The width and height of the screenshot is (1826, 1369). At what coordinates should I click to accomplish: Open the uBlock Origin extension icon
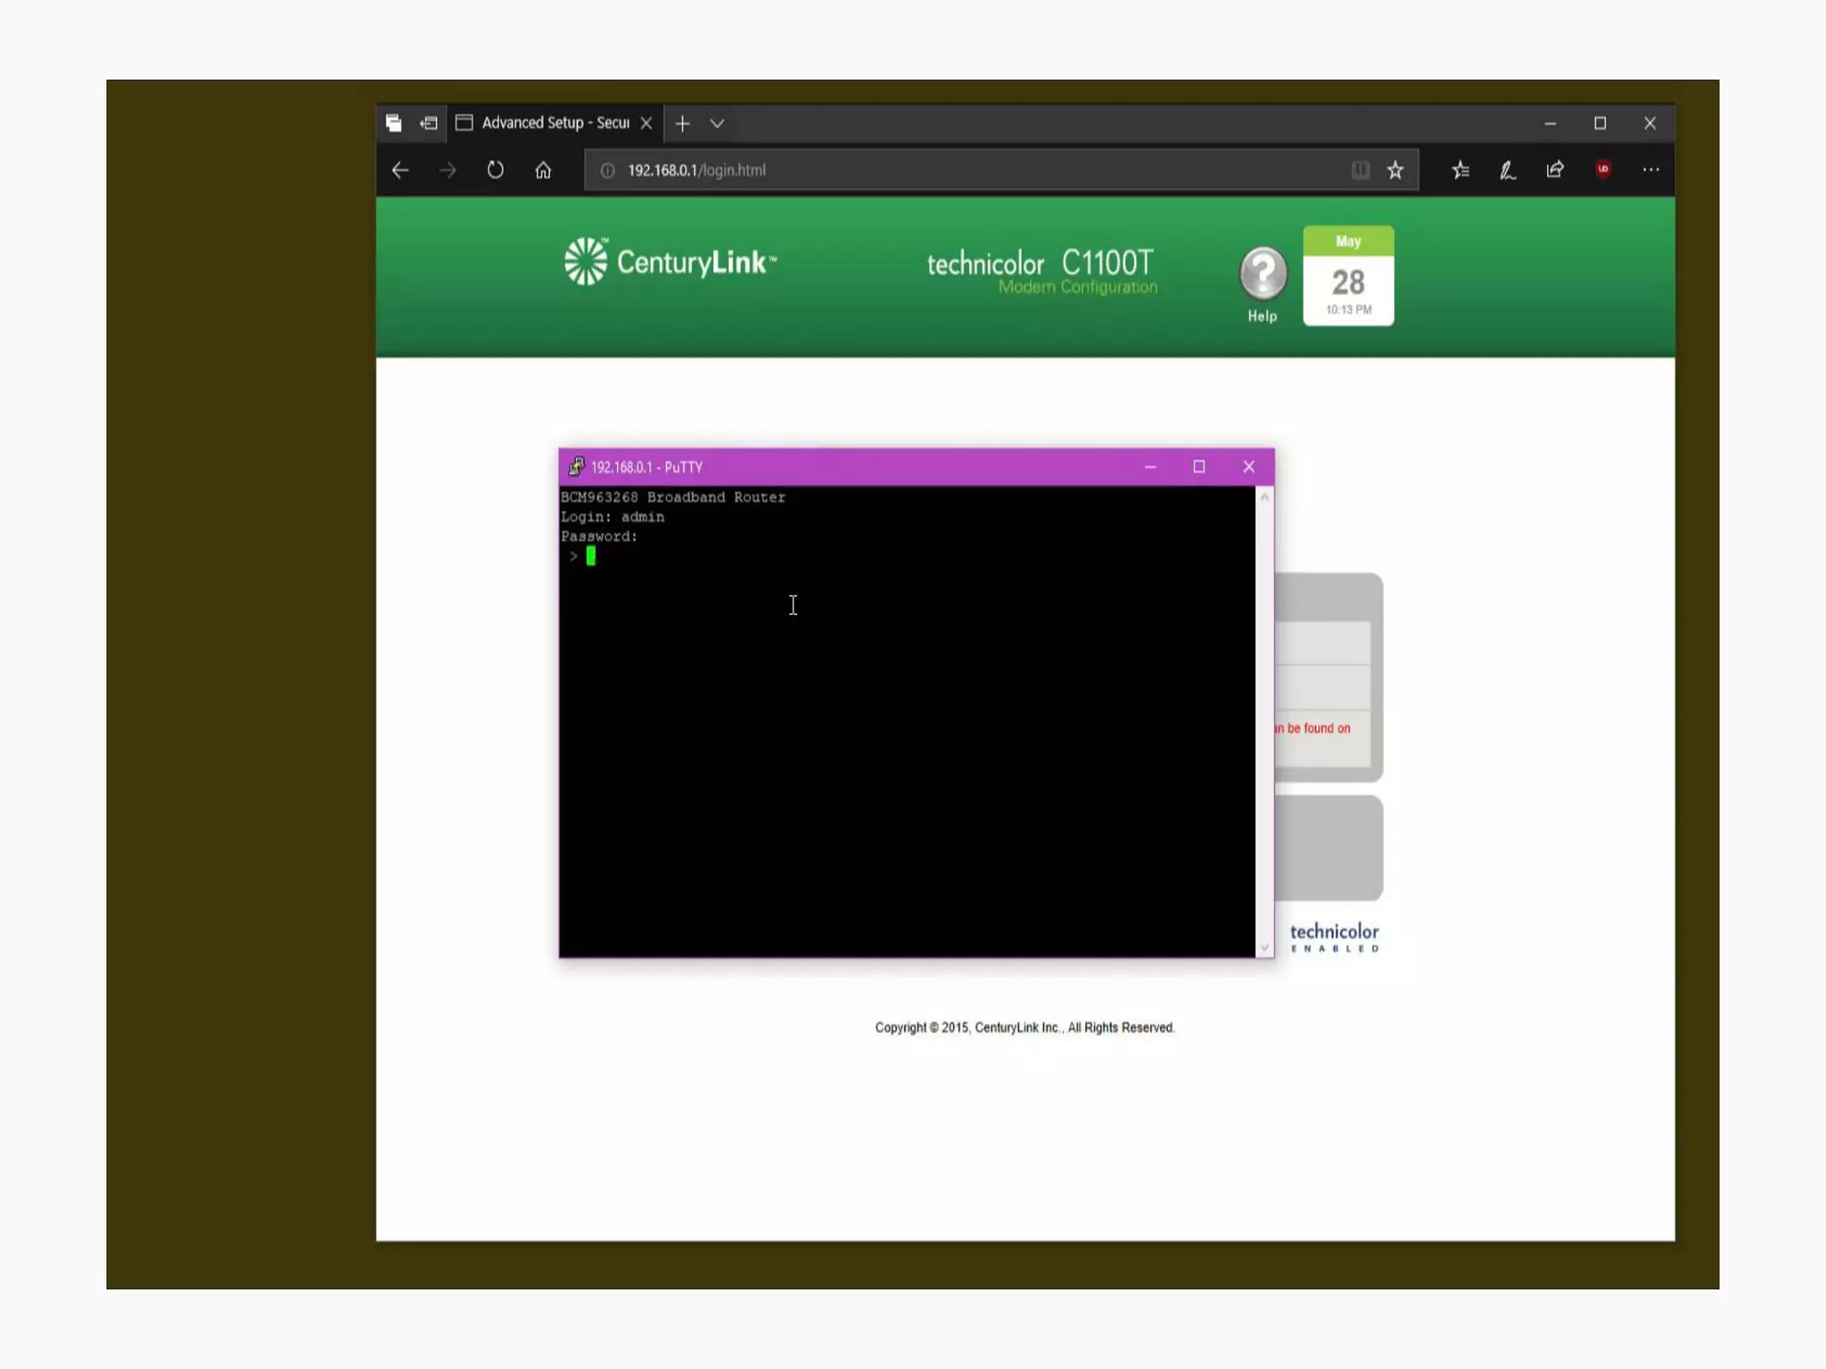(1603, 169)
